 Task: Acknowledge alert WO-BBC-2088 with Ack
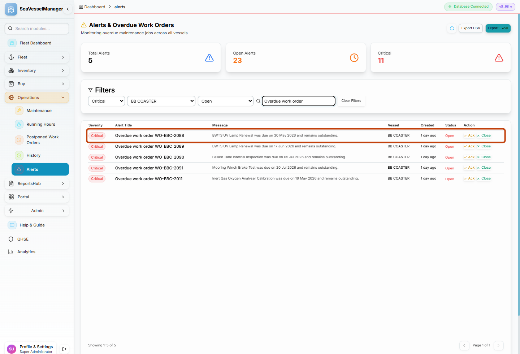pyautogui.click(x=469, y=135)
